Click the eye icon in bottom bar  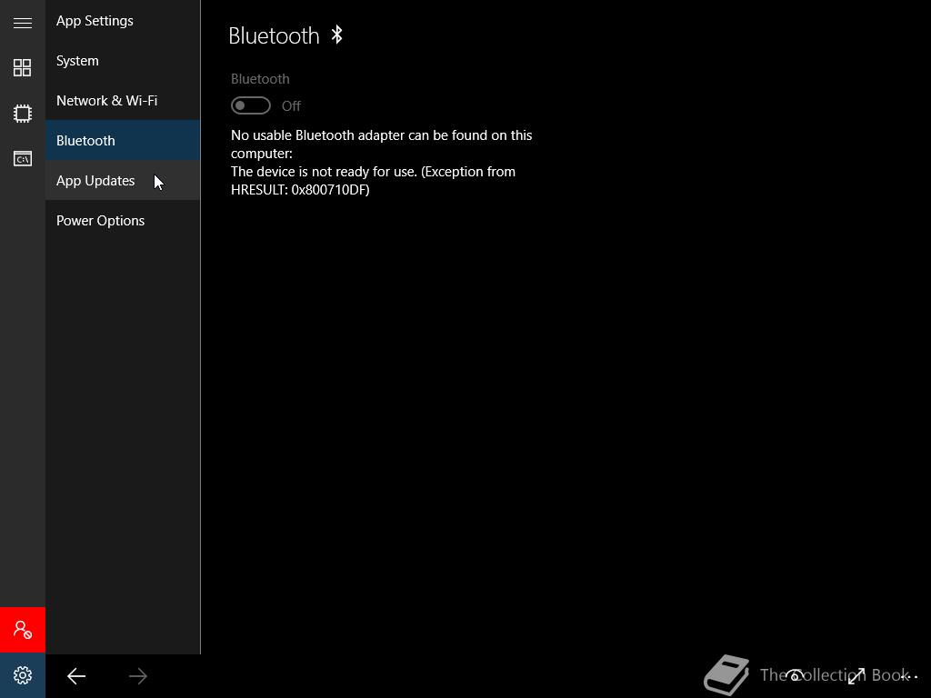[795, 675]
